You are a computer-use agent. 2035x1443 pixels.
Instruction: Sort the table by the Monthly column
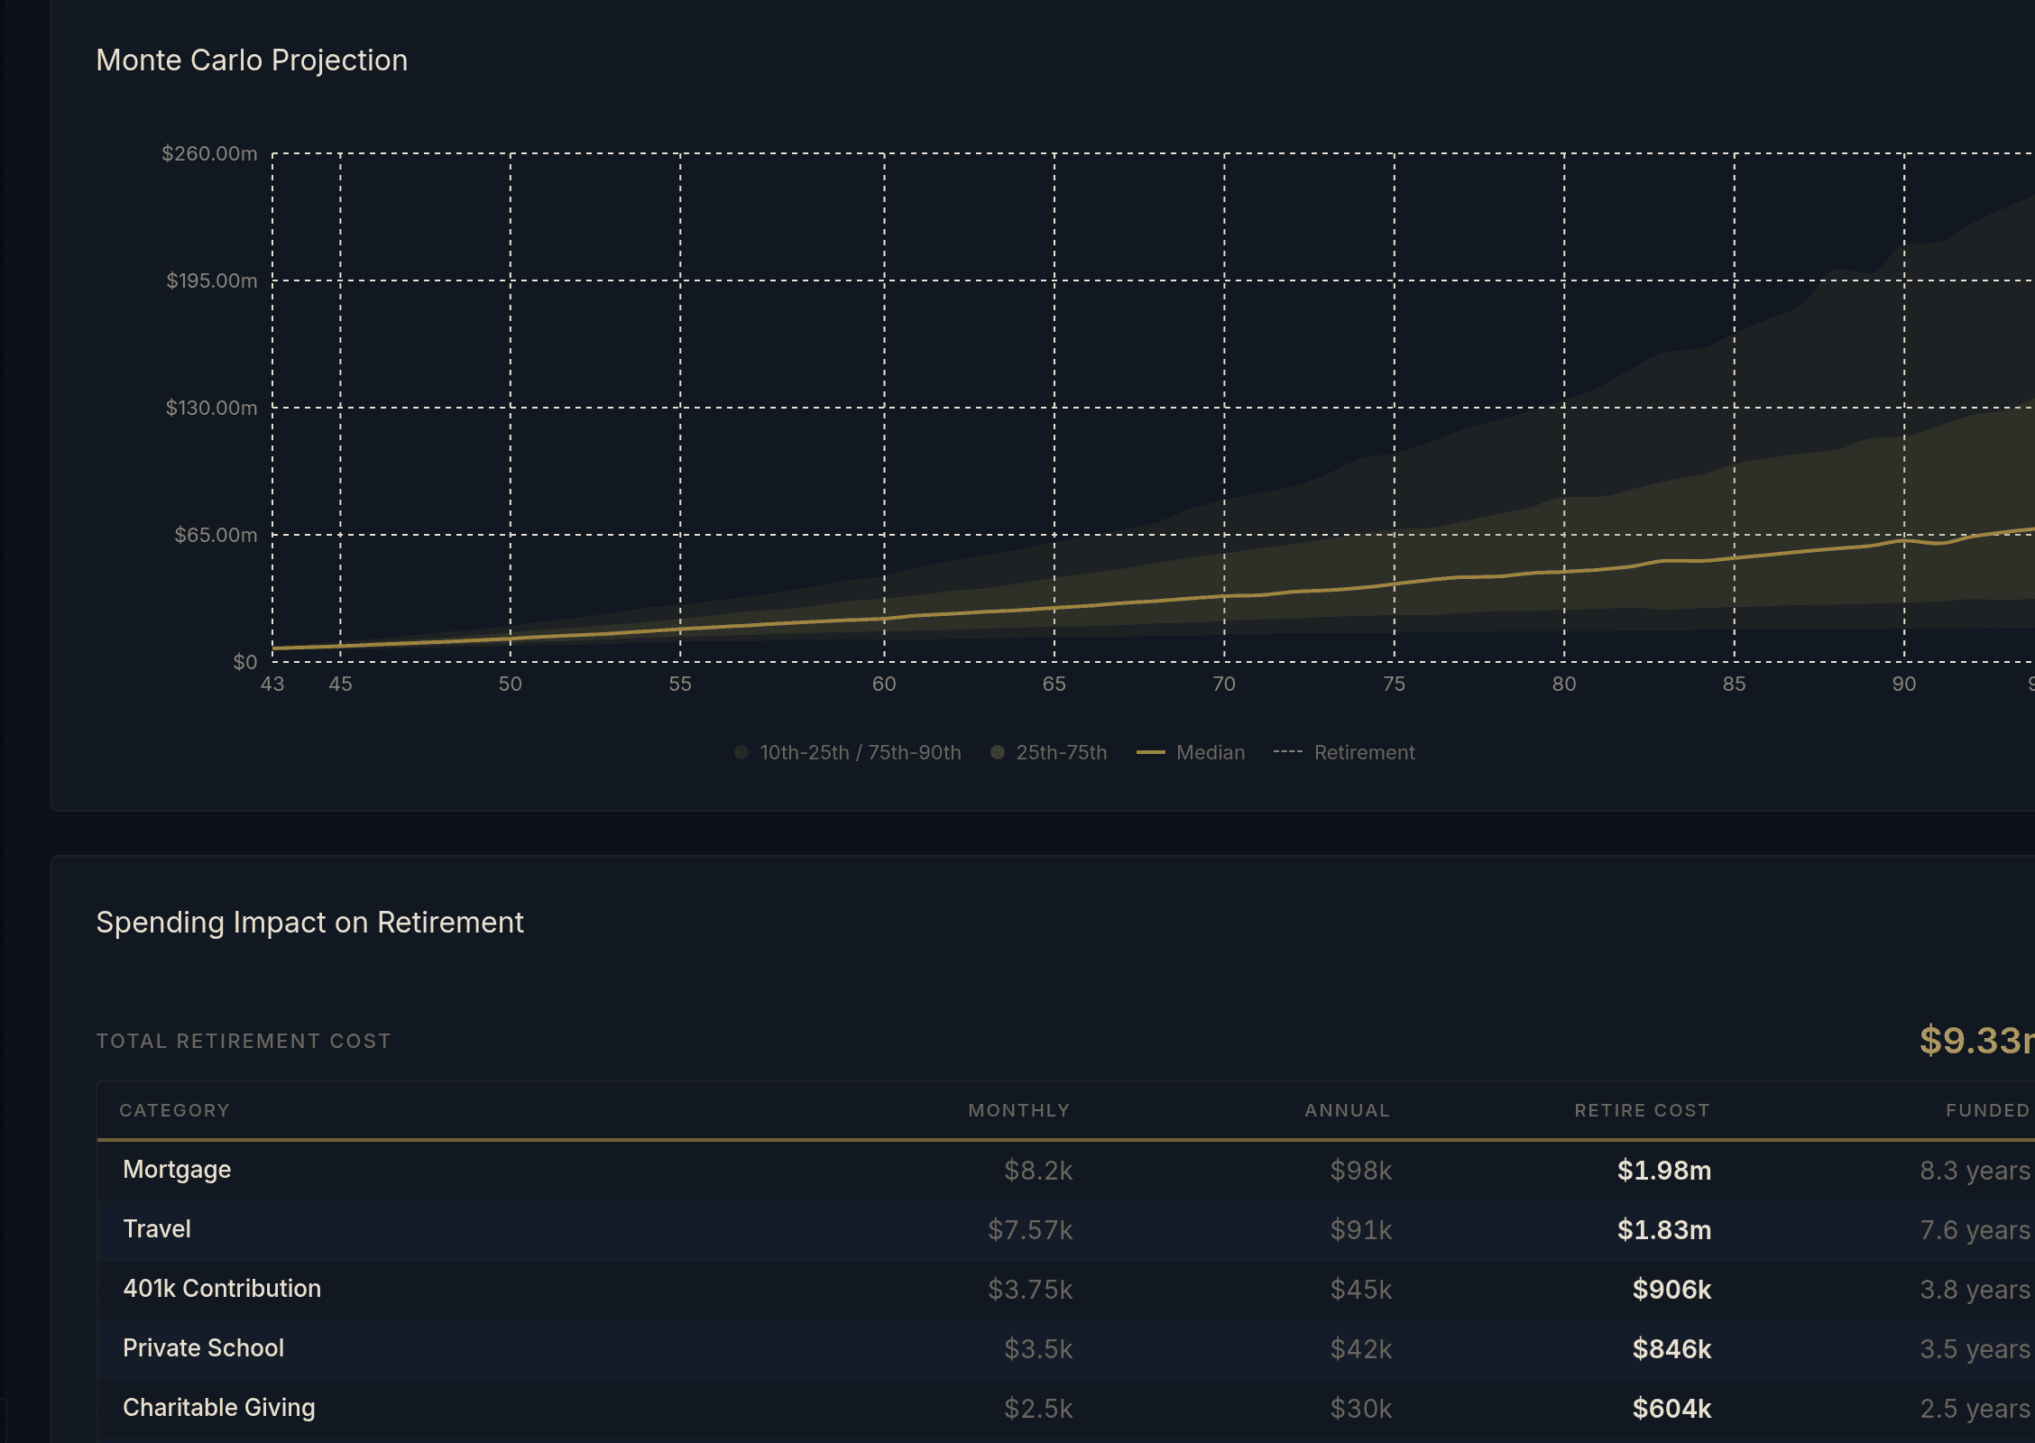pos(1019,1110)
